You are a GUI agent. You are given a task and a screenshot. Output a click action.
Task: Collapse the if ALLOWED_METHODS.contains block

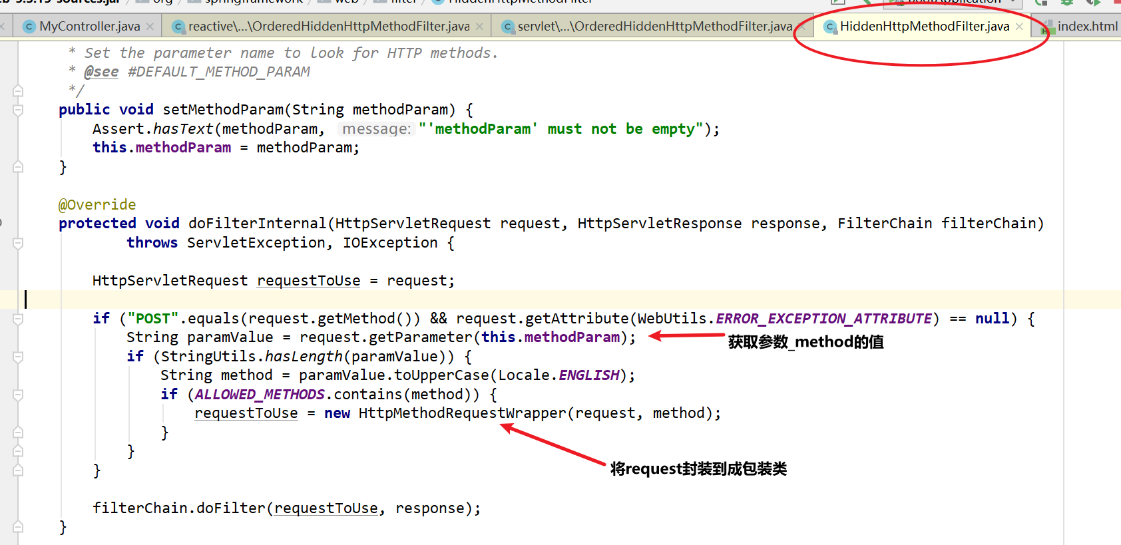tap(18, 395)
